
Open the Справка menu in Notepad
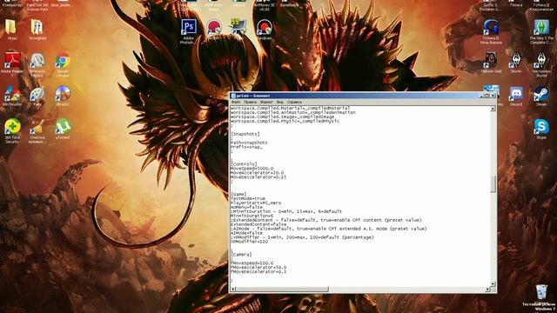pos(294,103)
